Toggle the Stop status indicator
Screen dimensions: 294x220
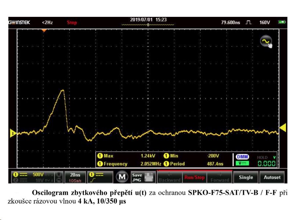[x=72, y=22]
